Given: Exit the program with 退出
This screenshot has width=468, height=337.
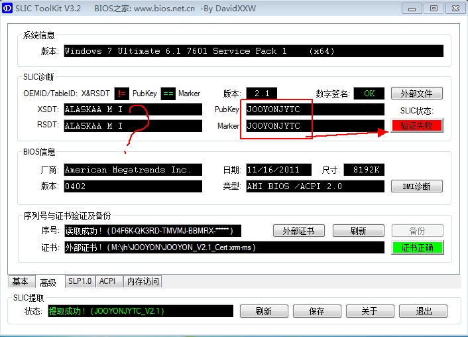Looking at the screenshot, I should [x=423, y=311].
